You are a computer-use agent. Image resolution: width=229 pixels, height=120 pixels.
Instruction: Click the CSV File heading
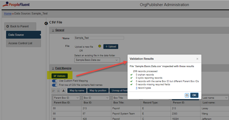[56, 22]
